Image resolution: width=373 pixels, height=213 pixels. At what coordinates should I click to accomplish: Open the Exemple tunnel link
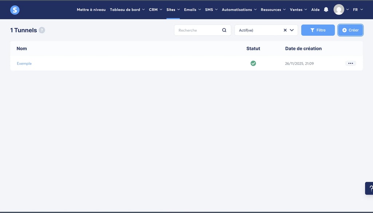click(x=24, y=63)
